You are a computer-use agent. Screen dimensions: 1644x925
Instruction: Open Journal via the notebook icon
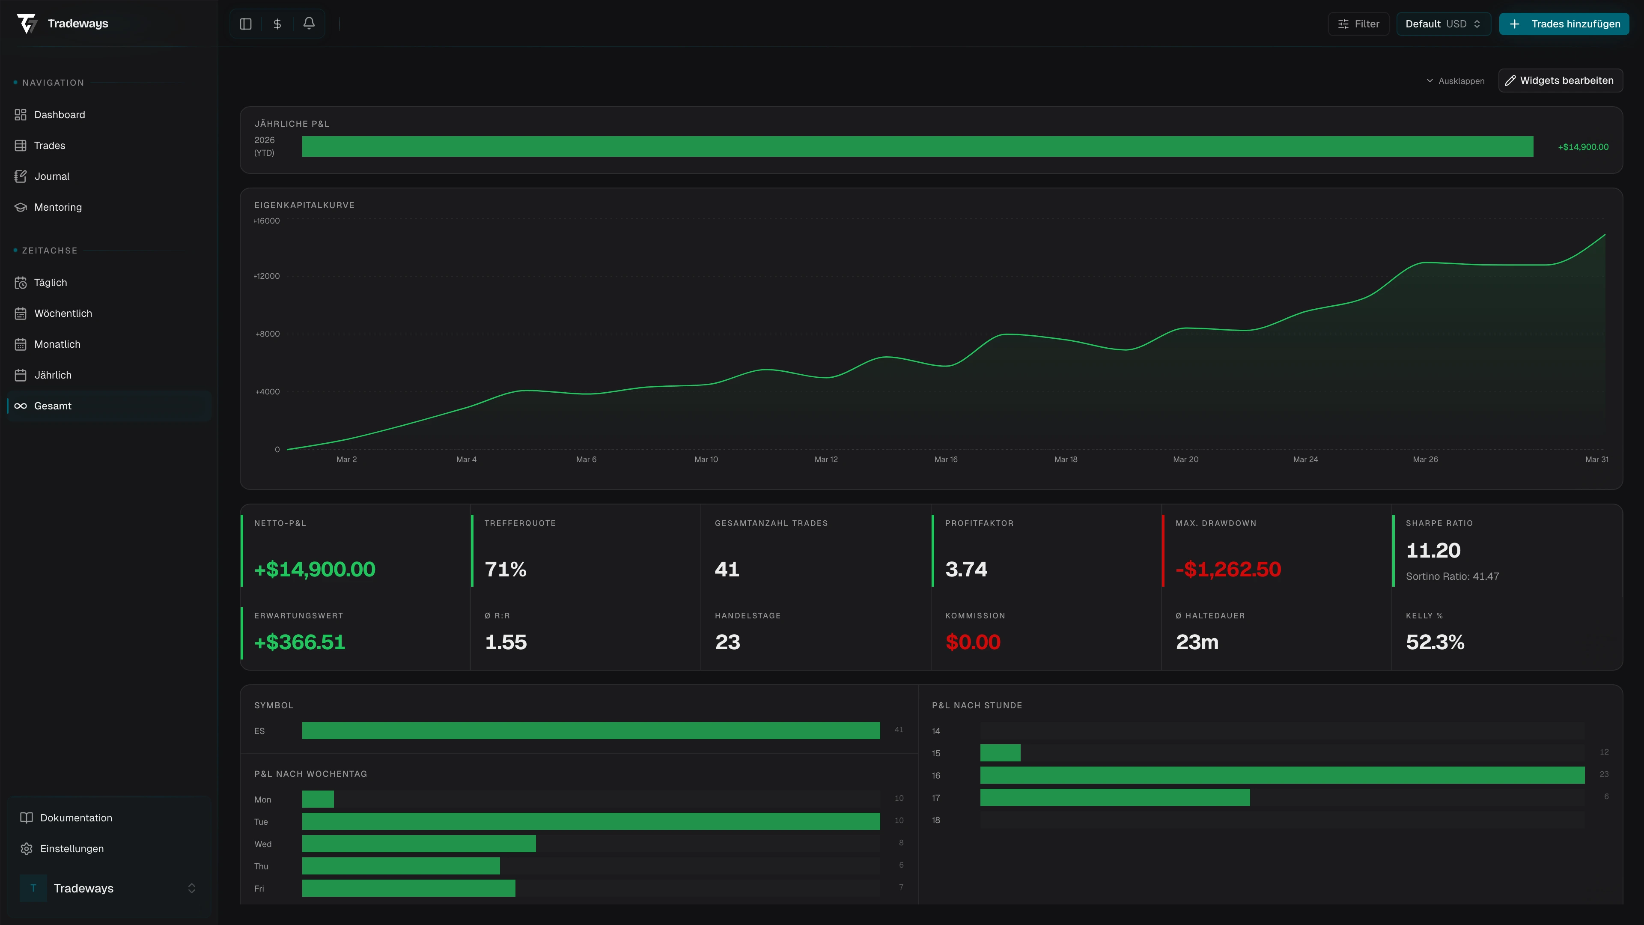[21, 176]
